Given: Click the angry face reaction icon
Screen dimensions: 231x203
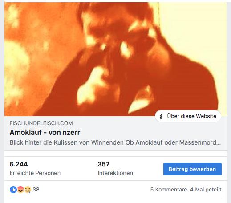Looking at the screenshot, I should pos(20,190).
